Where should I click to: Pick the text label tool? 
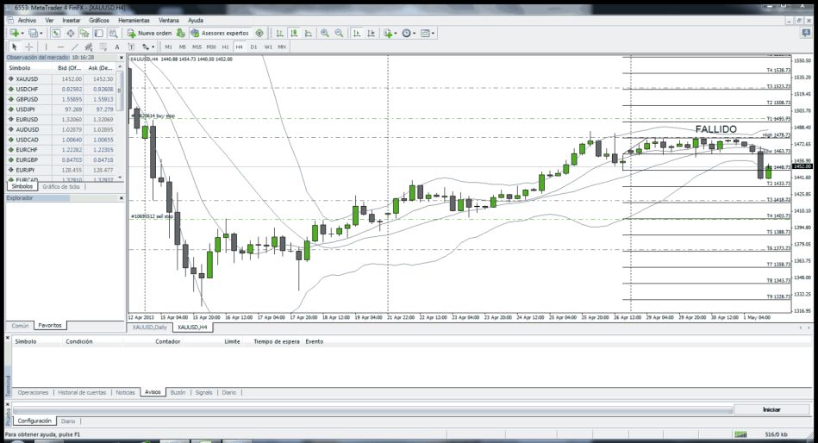pos(116,47)
